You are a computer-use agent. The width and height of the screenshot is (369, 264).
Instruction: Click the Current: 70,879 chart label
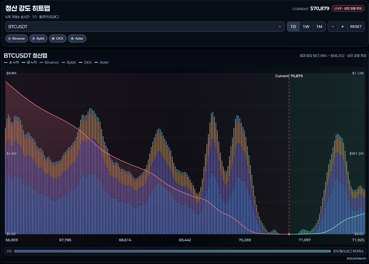coord(289,76)
